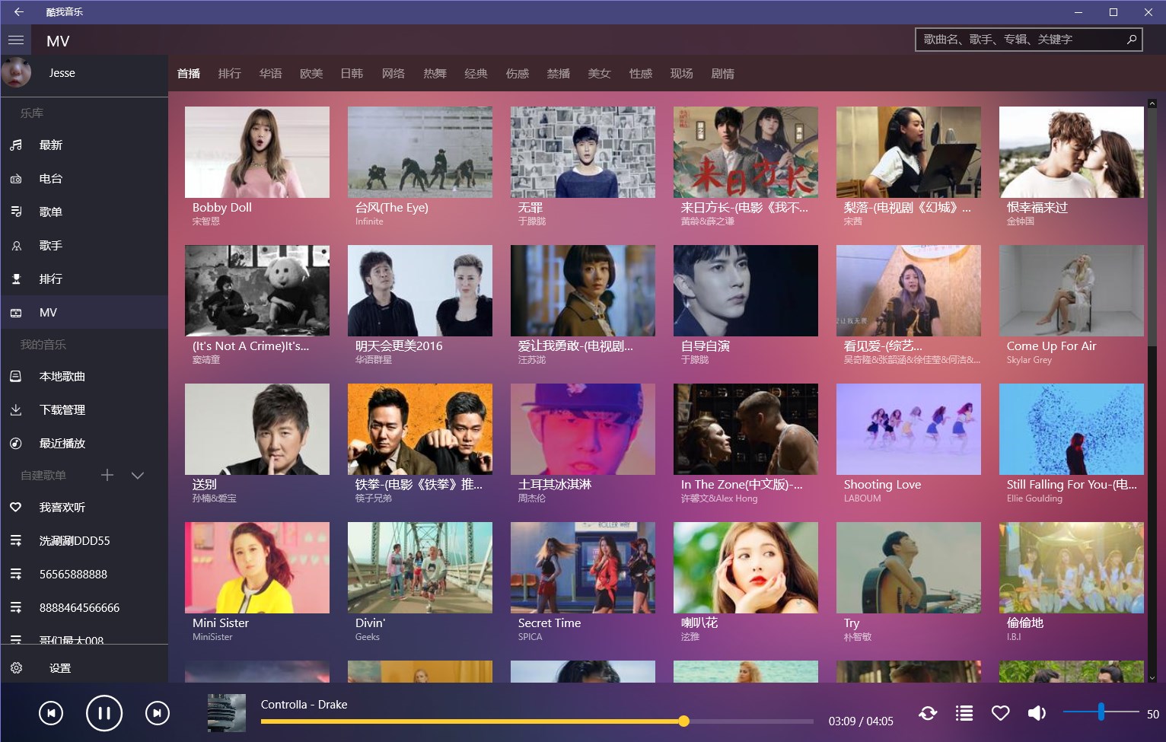Screen dimensions: 1166x742
Task: Open 歌单 playlists section
Action: click(x=84, y=212)
